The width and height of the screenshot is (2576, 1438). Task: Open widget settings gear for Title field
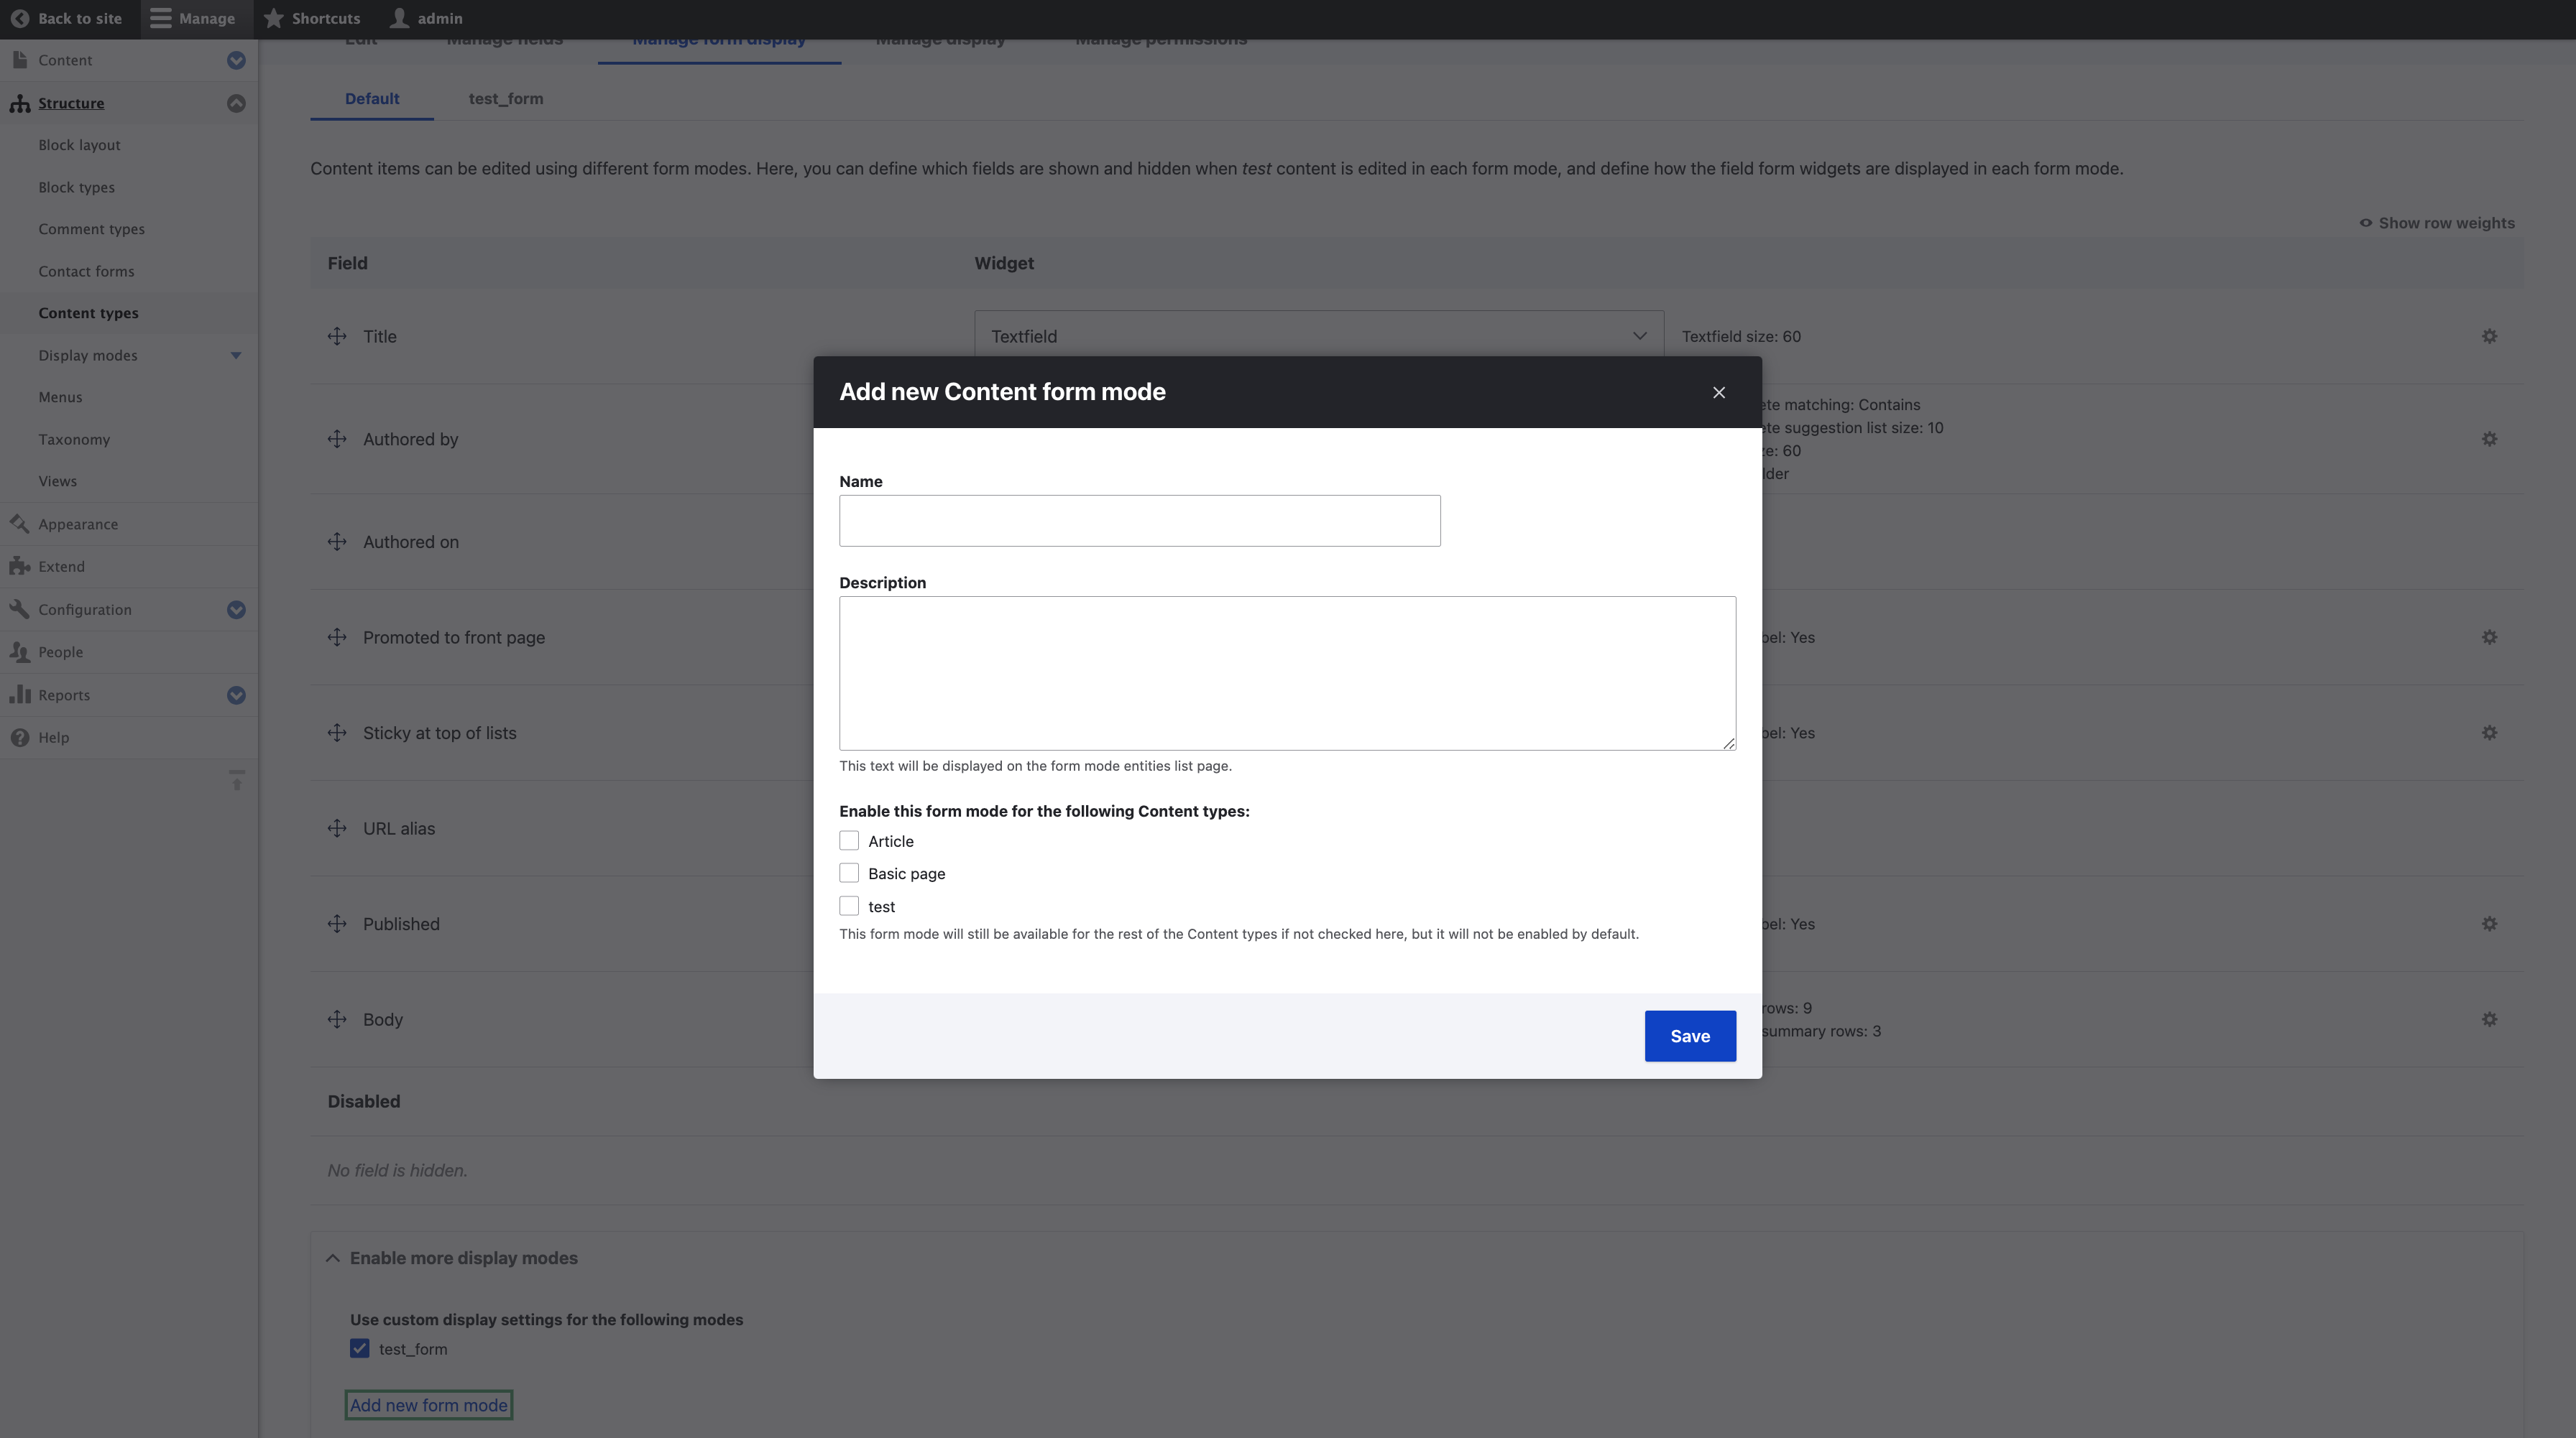2489,335
